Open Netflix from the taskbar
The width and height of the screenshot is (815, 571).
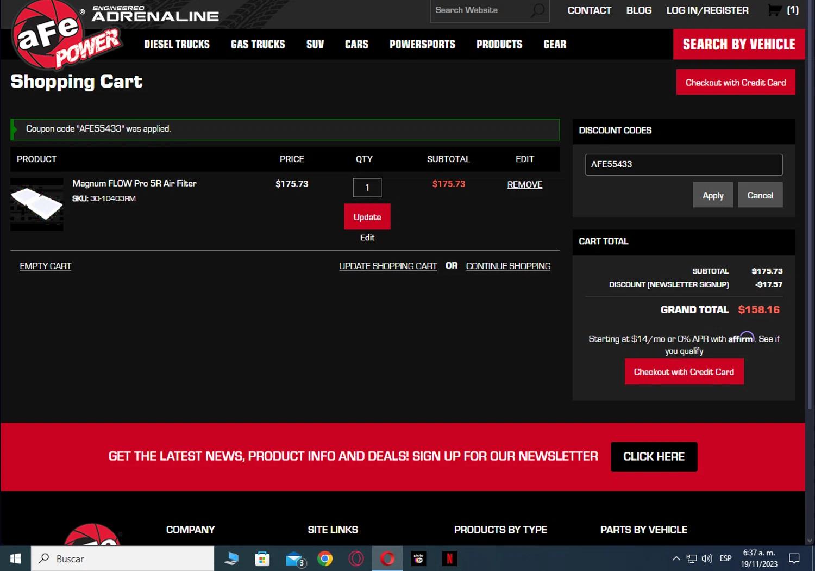tap(449, 558)
